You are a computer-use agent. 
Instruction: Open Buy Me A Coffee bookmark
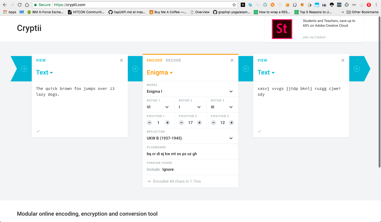click(x=168, y=12)
